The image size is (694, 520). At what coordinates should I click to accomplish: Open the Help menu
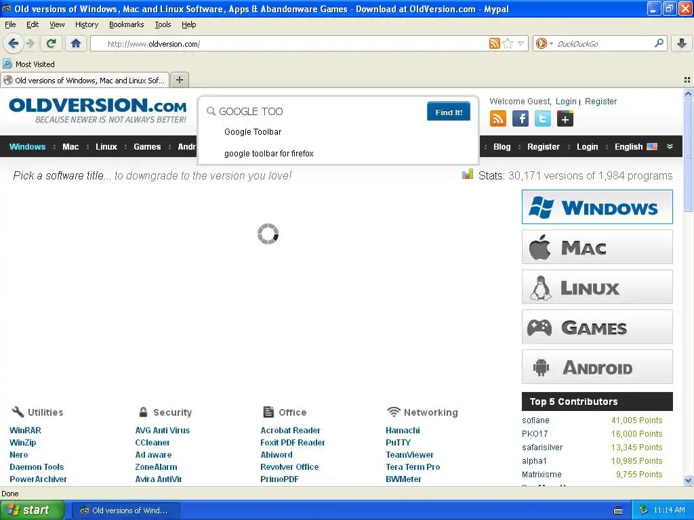189,24
